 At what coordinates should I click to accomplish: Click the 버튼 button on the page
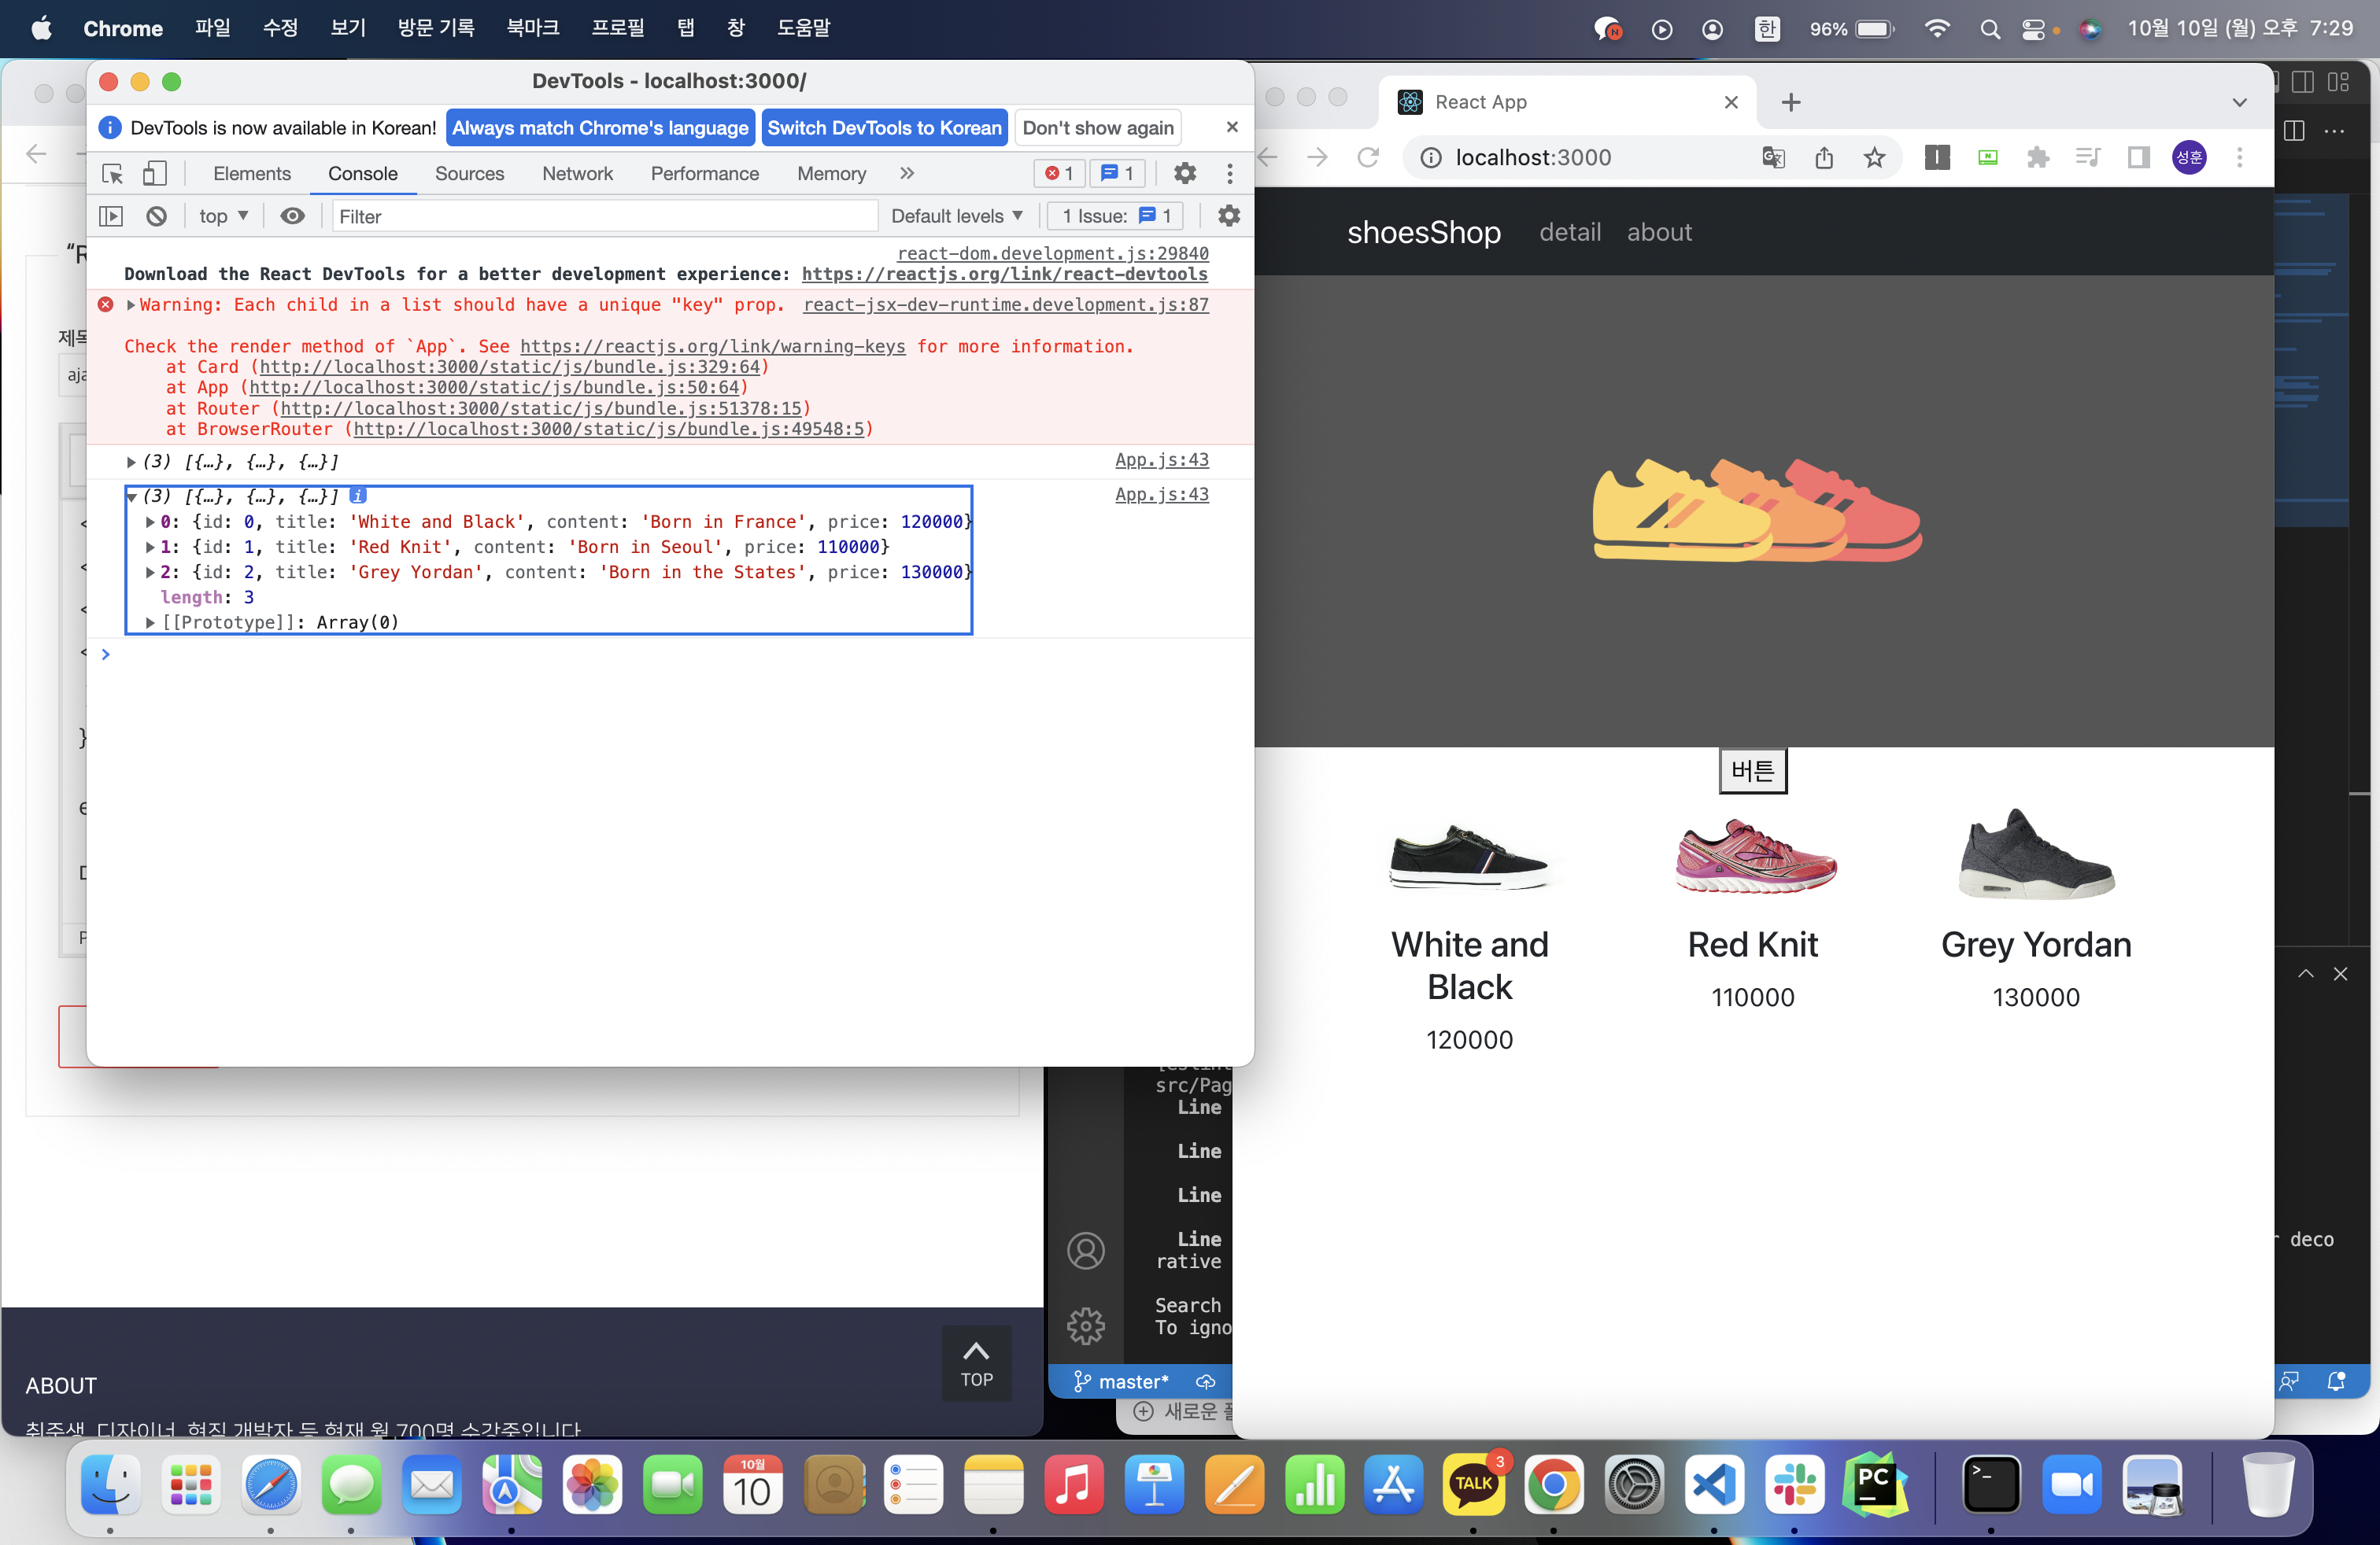click(x=1752, y=770)
